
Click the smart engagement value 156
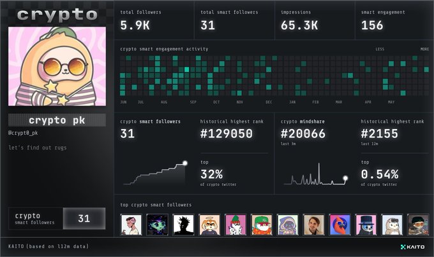pyautogui.click(x=372, y=25)
